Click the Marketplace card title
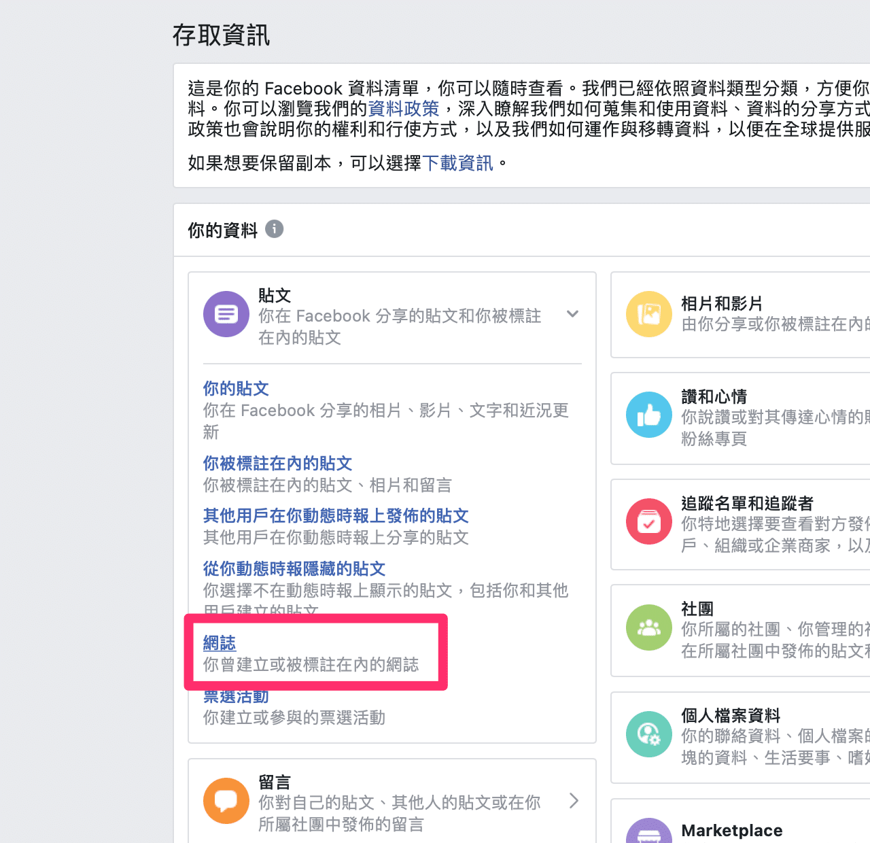Screen dimensions: 870x843 pyautogui.click(x=732, y=831)
